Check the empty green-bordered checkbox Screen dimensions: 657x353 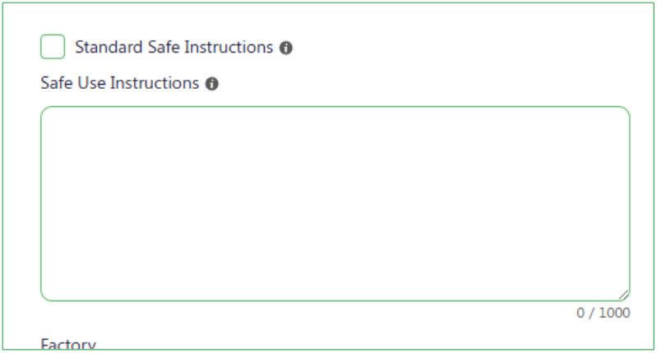[x=53, y=47]
